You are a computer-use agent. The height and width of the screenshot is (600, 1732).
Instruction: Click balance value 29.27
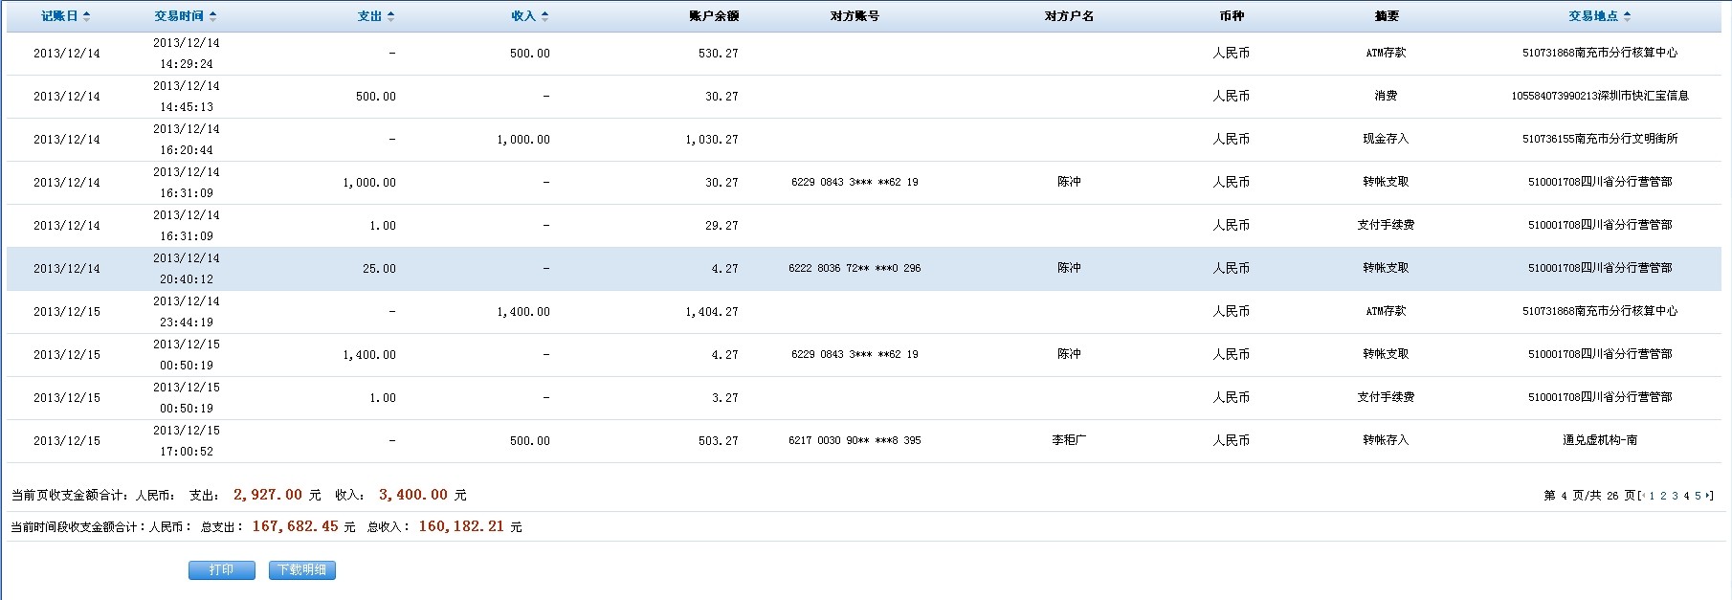pos(722,226)
